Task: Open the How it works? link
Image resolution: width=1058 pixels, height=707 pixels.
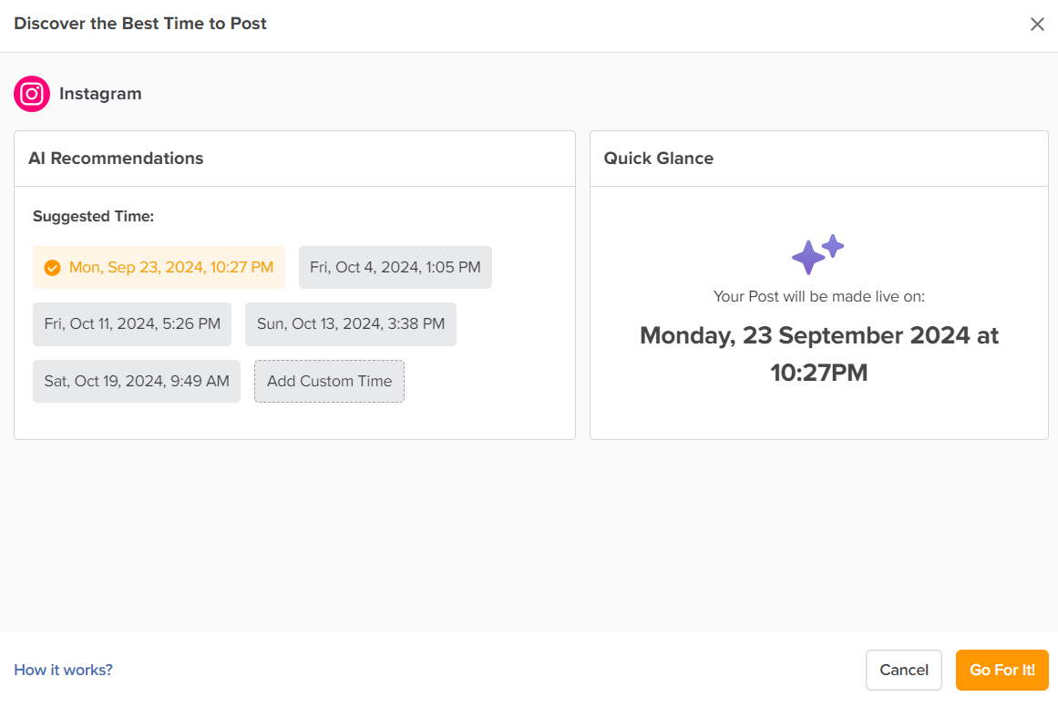Action: tap(64, 670)
